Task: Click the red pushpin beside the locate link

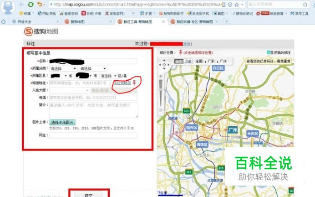Action: coord(134,83)
